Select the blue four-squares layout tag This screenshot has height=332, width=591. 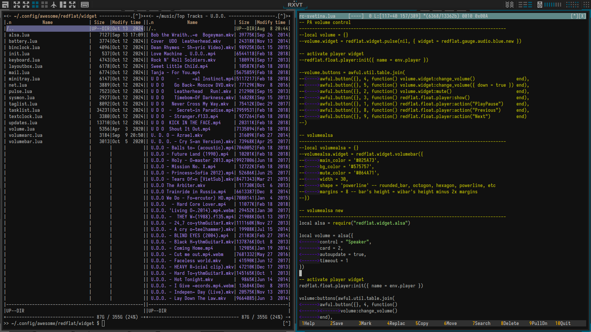[x=35, y=4]
